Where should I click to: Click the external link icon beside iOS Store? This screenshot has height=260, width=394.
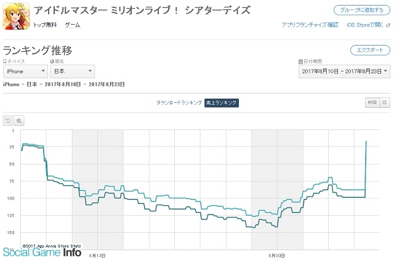point(388,25)
